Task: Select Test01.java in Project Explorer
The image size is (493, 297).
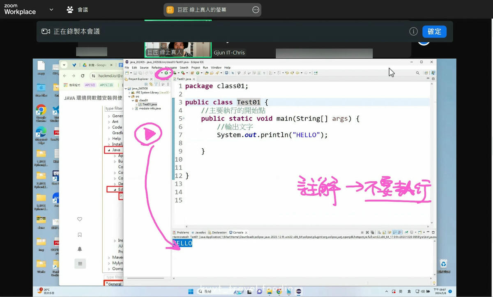Action: pyautogui.click(x=147, y=104)
